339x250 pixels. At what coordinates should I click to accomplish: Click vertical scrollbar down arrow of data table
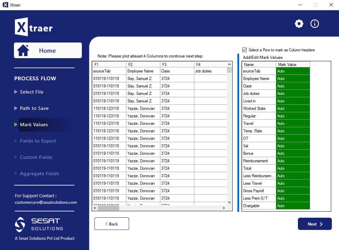click(229, 202)
